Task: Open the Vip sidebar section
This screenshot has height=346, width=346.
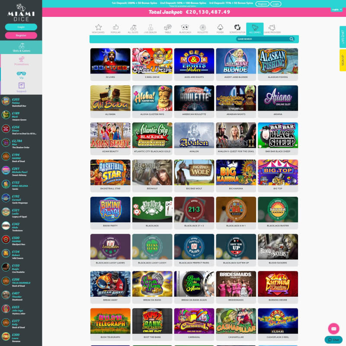Action: pos(21,75)
